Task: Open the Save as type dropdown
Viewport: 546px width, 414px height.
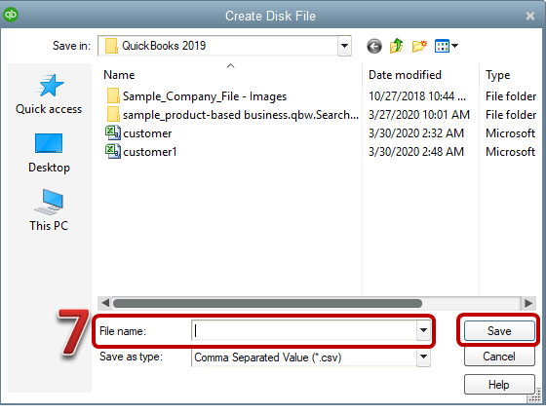Action: (423, 357)
